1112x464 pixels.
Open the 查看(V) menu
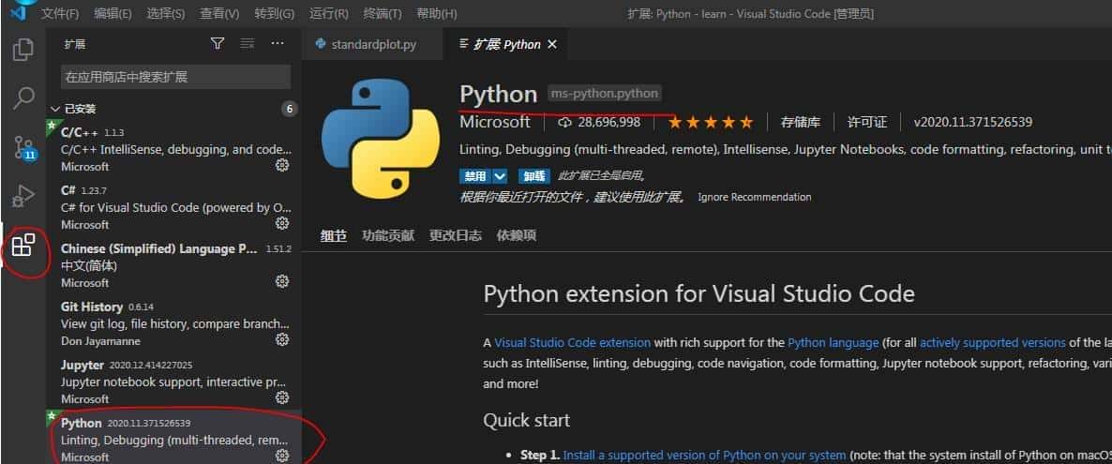pos(219,13)
